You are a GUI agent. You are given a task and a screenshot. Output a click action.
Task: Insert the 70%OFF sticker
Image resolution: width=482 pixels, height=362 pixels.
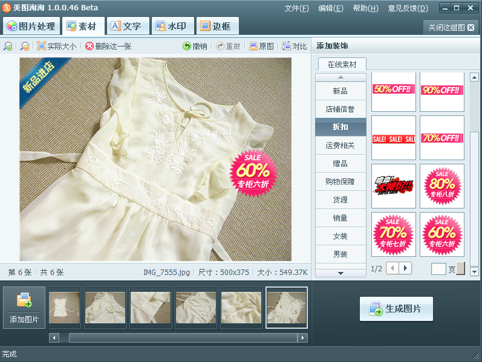click(441, 138)
